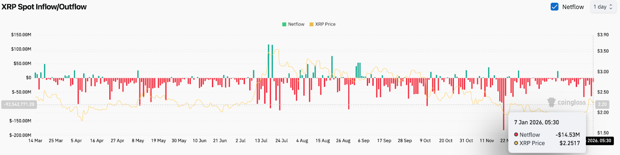Click the -92,542,771.20 crosshair value label

(x=19, y=104)
